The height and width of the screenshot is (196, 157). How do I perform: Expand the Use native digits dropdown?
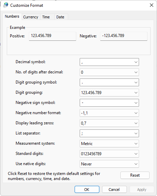coord(109,164)
